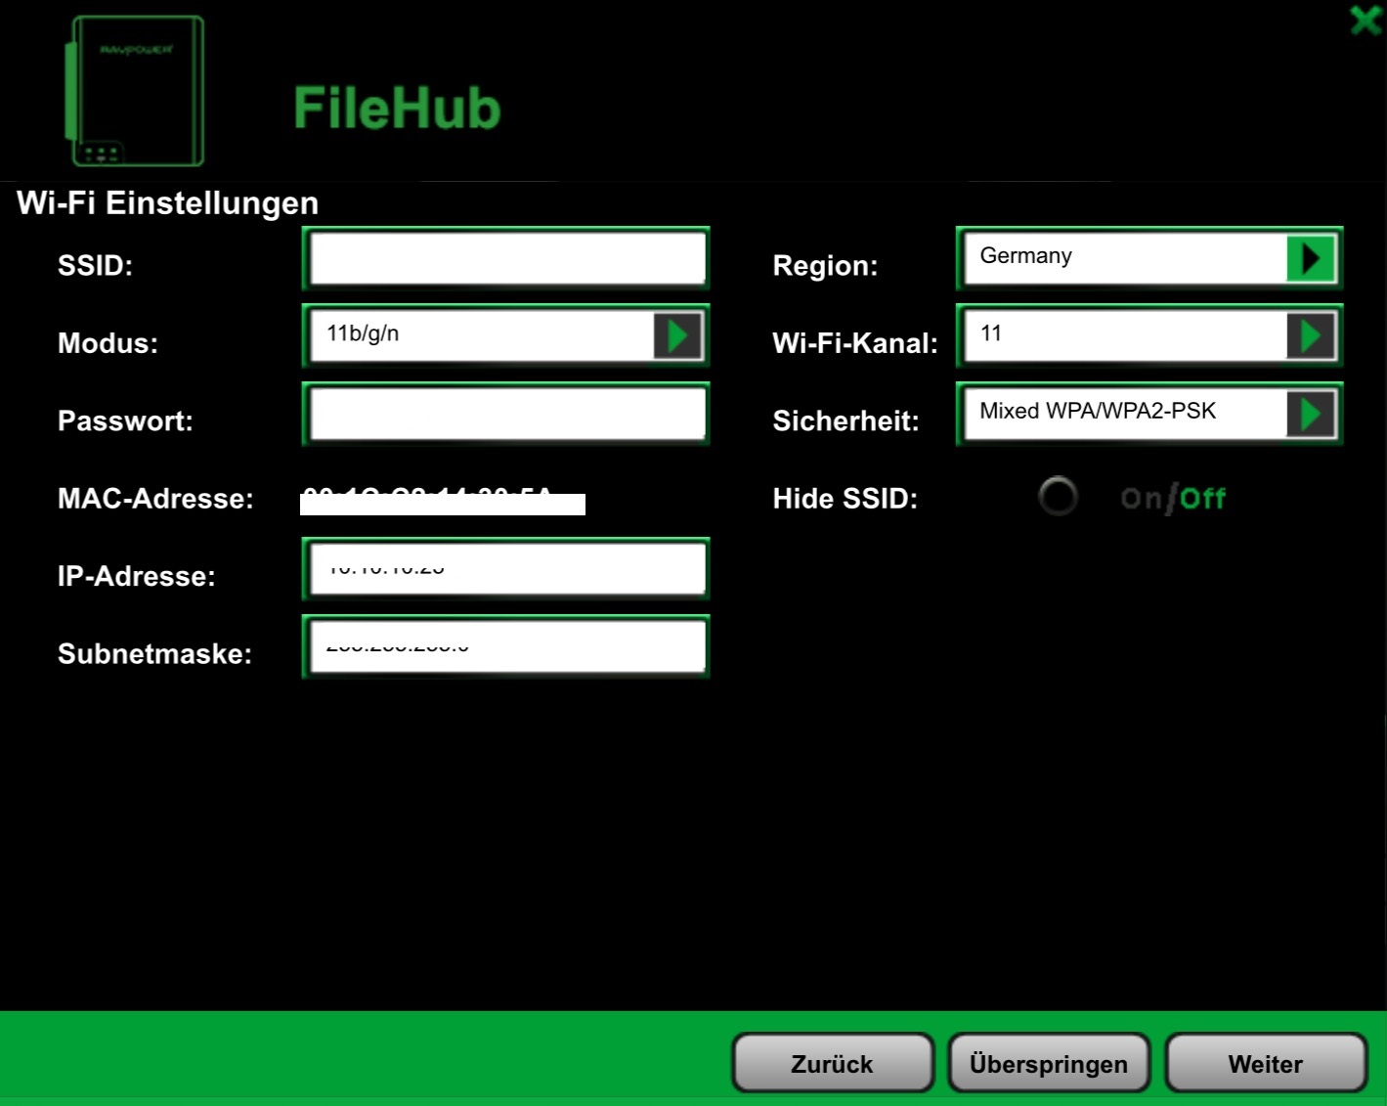Viewport: 1387px width, 1106px height.
Task: Click the Sicherheit: label
Action: pyautogui.click(x=845, y=421)
